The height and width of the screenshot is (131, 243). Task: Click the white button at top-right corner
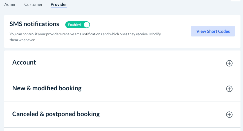pyautogui.click(x=237, y=1)
